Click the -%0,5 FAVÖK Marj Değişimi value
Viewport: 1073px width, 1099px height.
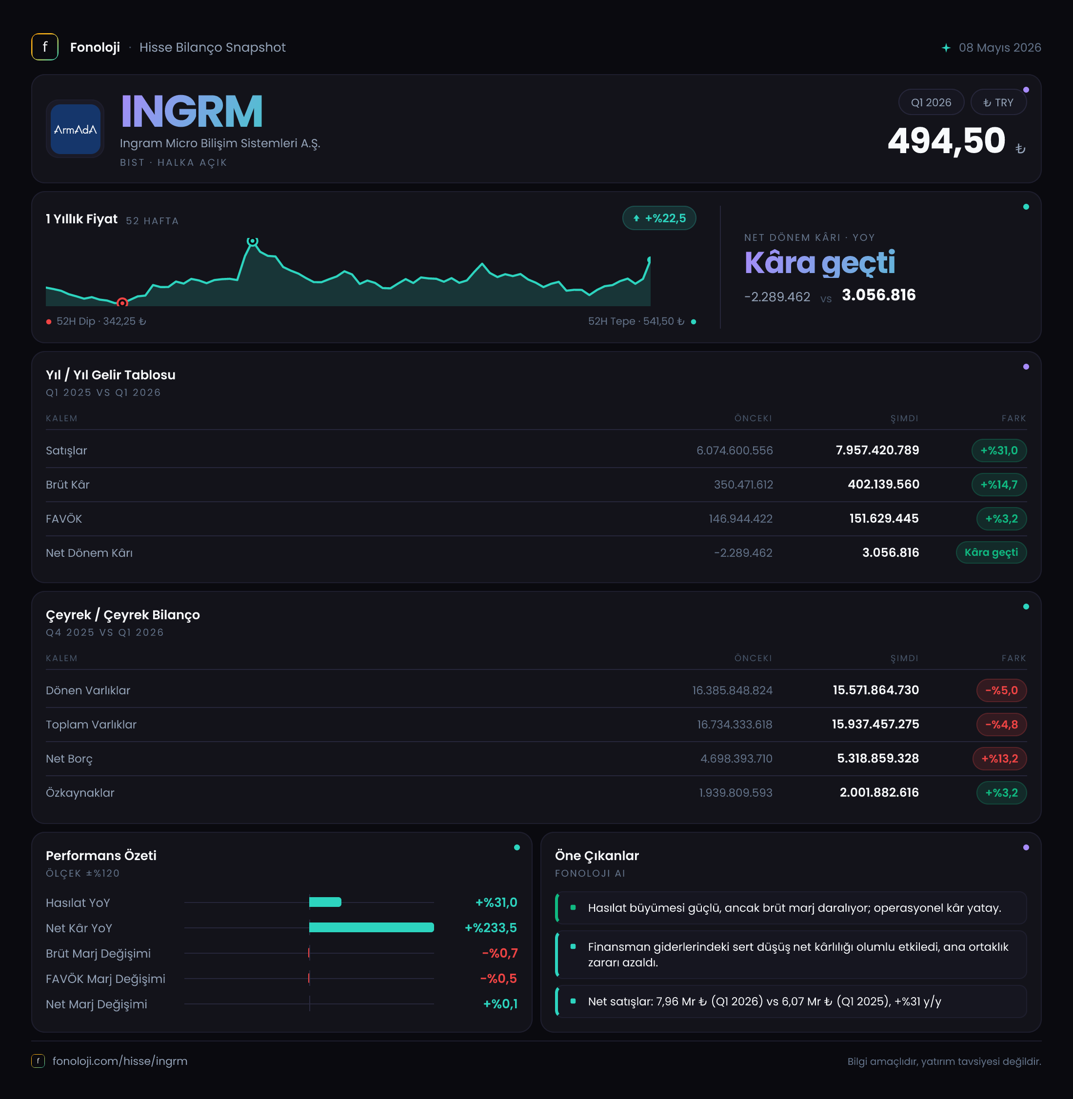[x=498, y=979]
